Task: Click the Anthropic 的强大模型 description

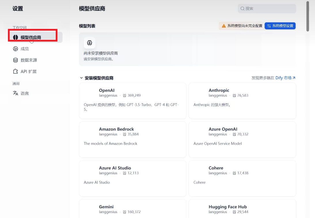Action: pyautogui.click(x=212, y=105)
